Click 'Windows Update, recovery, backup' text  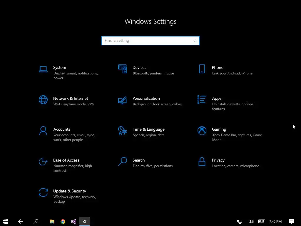click(x=74, y=199)
